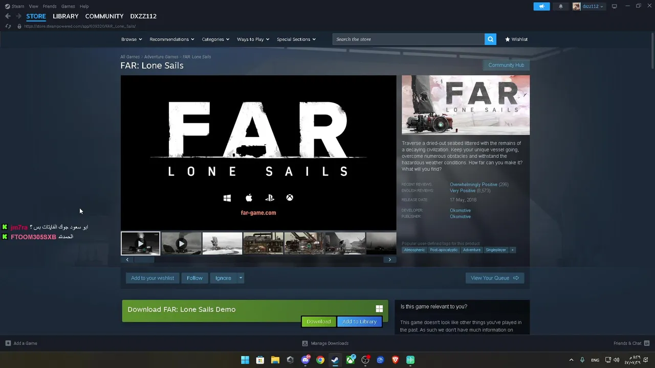Click the Atmospheric tag

(x=414, y=250)
